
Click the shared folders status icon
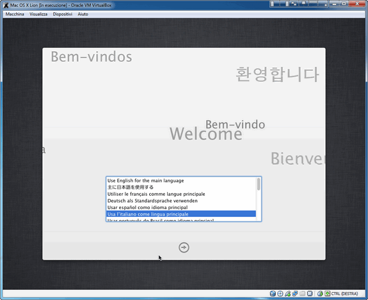302,294
